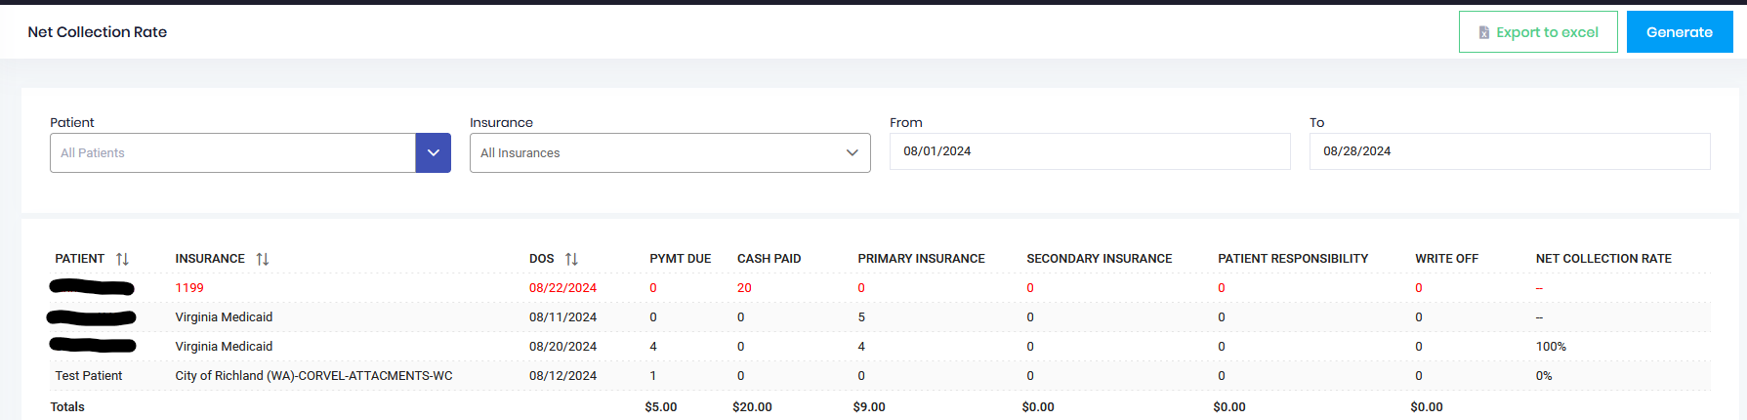The image size is (1747, 420).
Task: Click the Generate button
Action: (1679, 32)
